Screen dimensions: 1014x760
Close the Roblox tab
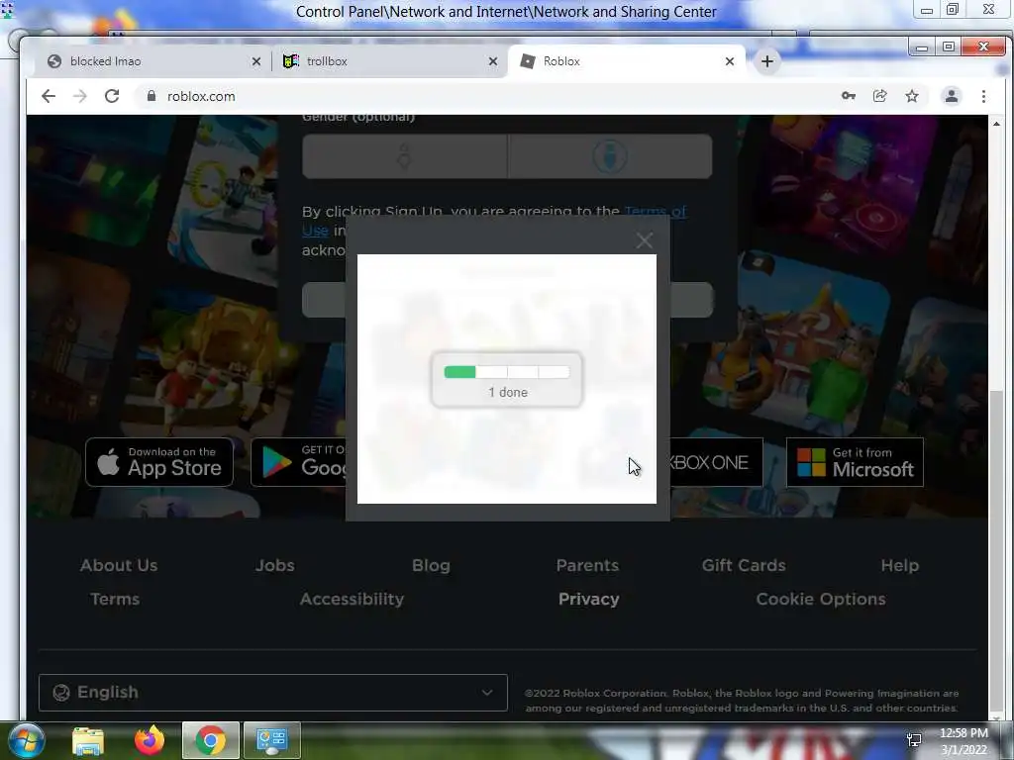coord(730,61)
